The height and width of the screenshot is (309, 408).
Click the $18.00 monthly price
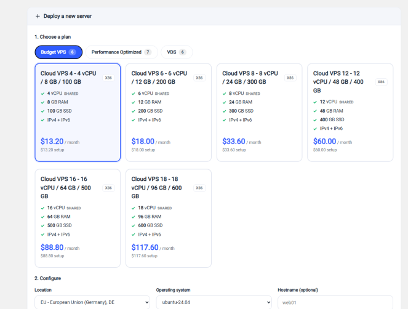(x=143, y=142)
